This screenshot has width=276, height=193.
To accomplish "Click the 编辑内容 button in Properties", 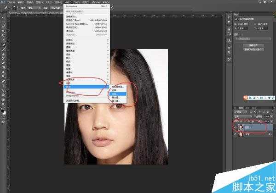I will (x=253, y=45).
